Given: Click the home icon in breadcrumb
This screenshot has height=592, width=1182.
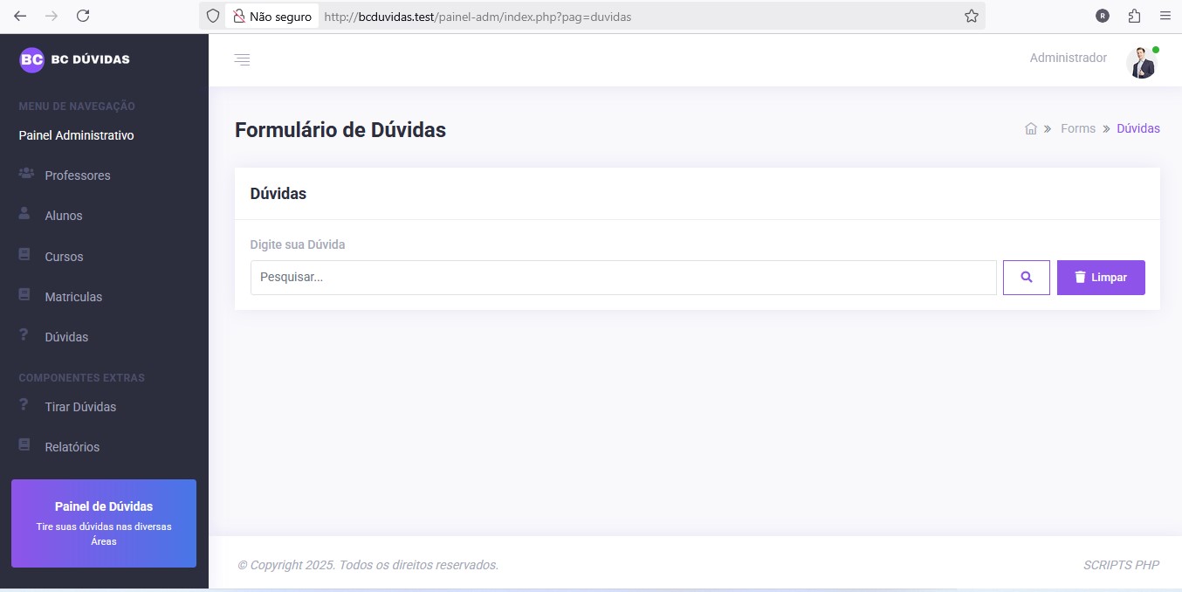Looking at the screenshot, I should (x=1030, y=128).
